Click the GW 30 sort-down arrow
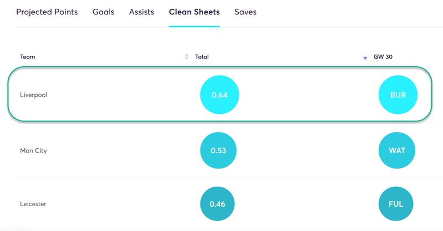The height and width of the screenshot is (231, 443). click(365, 58)
